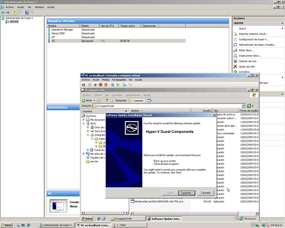The image size is (285, 228).
Task: Click Siguiente in the update wizard
Action: click(187, 193)
